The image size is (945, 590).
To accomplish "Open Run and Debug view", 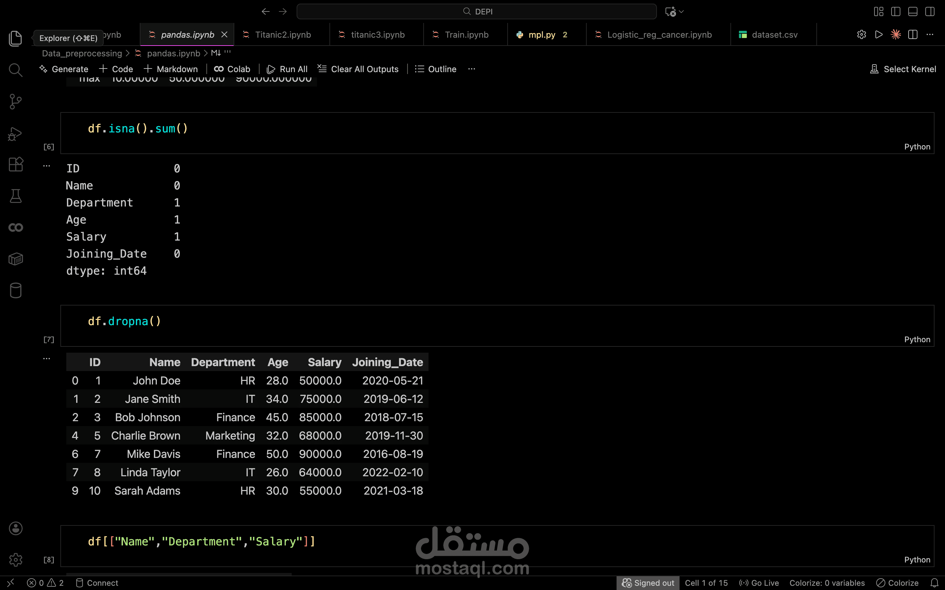I will pos(15,133).
